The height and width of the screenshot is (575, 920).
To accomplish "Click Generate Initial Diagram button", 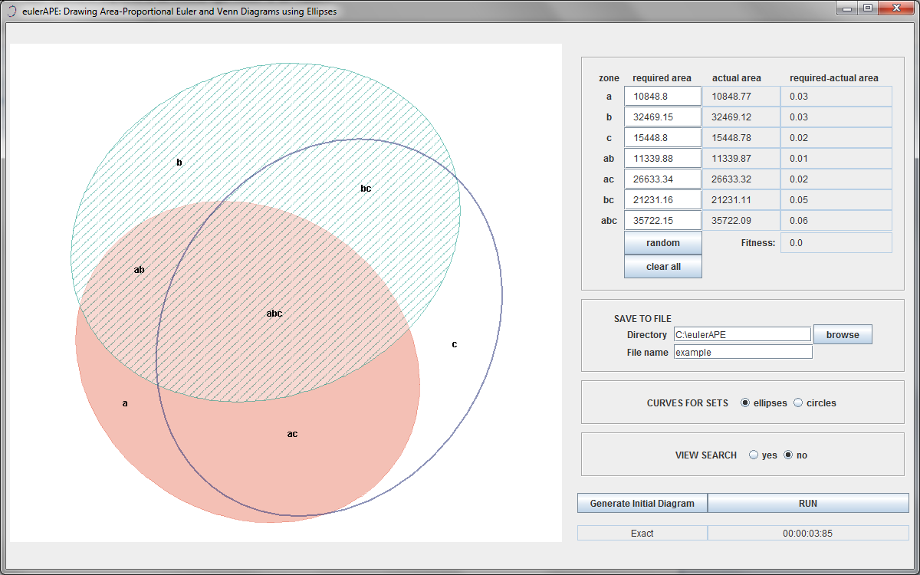I will point(642,503).
